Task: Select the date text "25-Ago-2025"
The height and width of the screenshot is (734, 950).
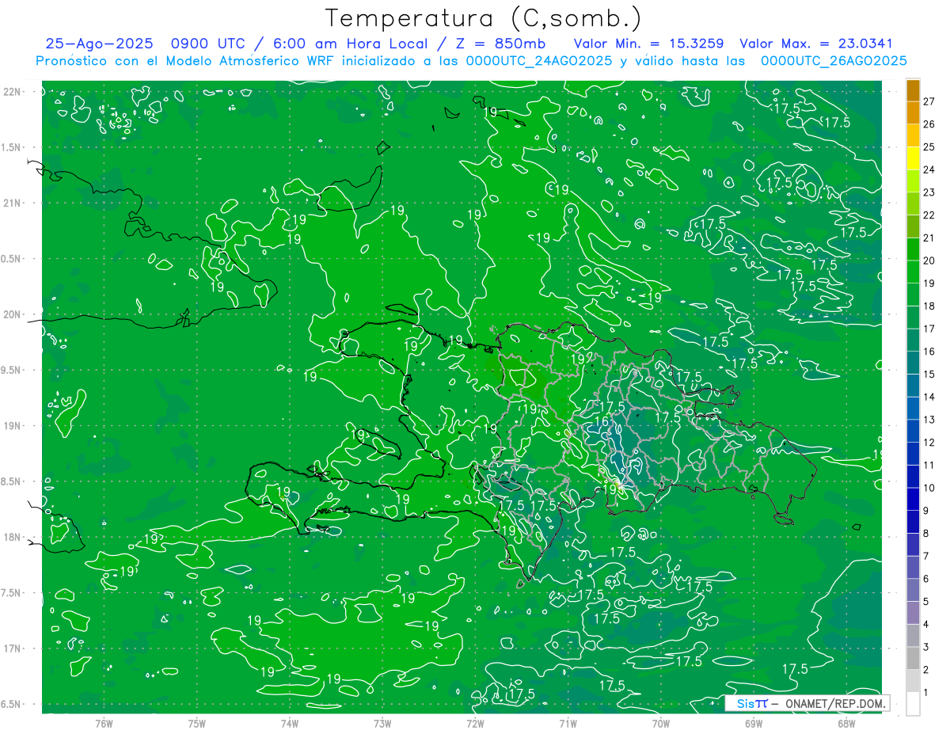Action: (x=99, y=44)
